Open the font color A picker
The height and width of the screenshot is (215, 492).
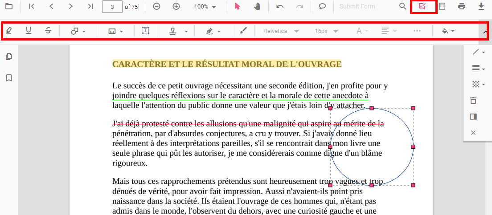(x=362, y=31)
